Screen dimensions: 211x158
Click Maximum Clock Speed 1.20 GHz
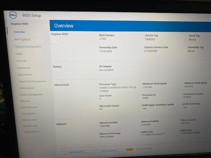(147, 87)
